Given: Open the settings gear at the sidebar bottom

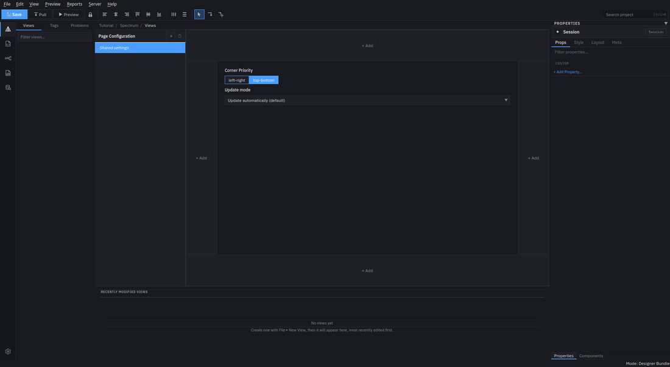Looking at the screenshot, I should (8, 352).
